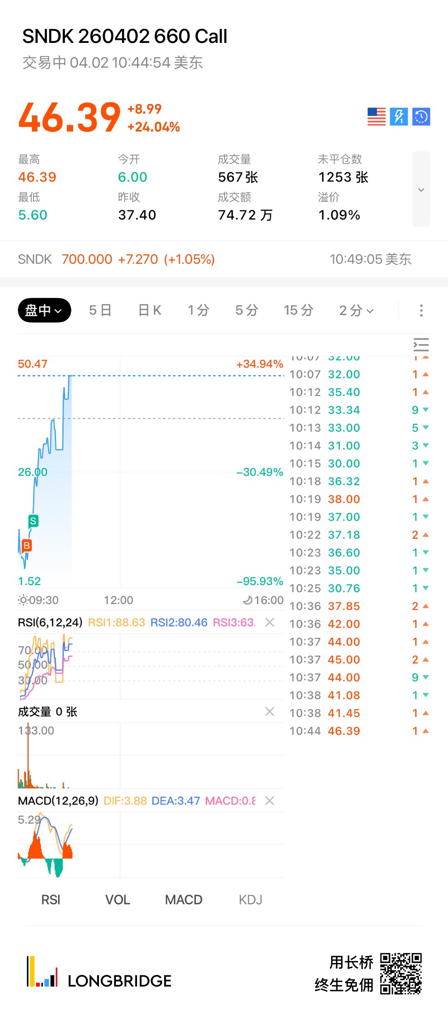Expand the quote details chevron
448x1022 pixels.
(421, 190)
